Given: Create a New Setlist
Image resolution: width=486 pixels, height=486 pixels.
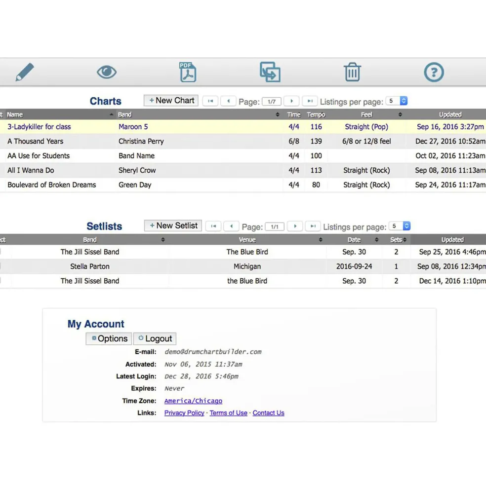Looking at the screenshot, I should pyautogui.click(x=173, y=225).
